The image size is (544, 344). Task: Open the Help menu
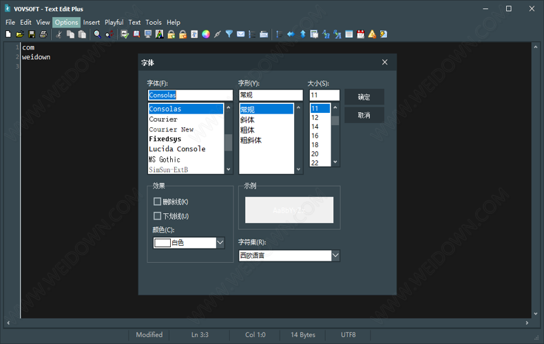point(174,22)
